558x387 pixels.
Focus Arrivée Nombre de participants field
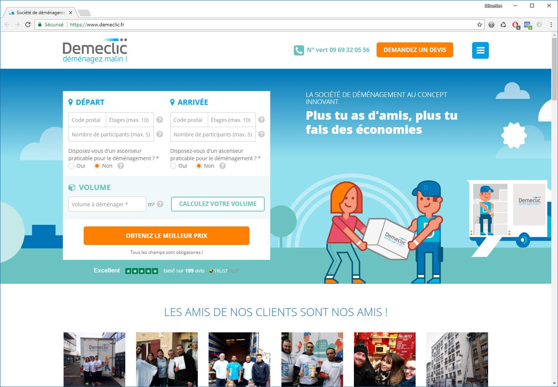213,134
